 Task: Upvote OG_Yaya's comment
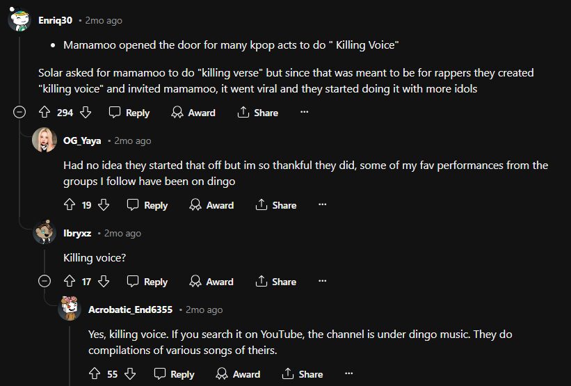69,204
